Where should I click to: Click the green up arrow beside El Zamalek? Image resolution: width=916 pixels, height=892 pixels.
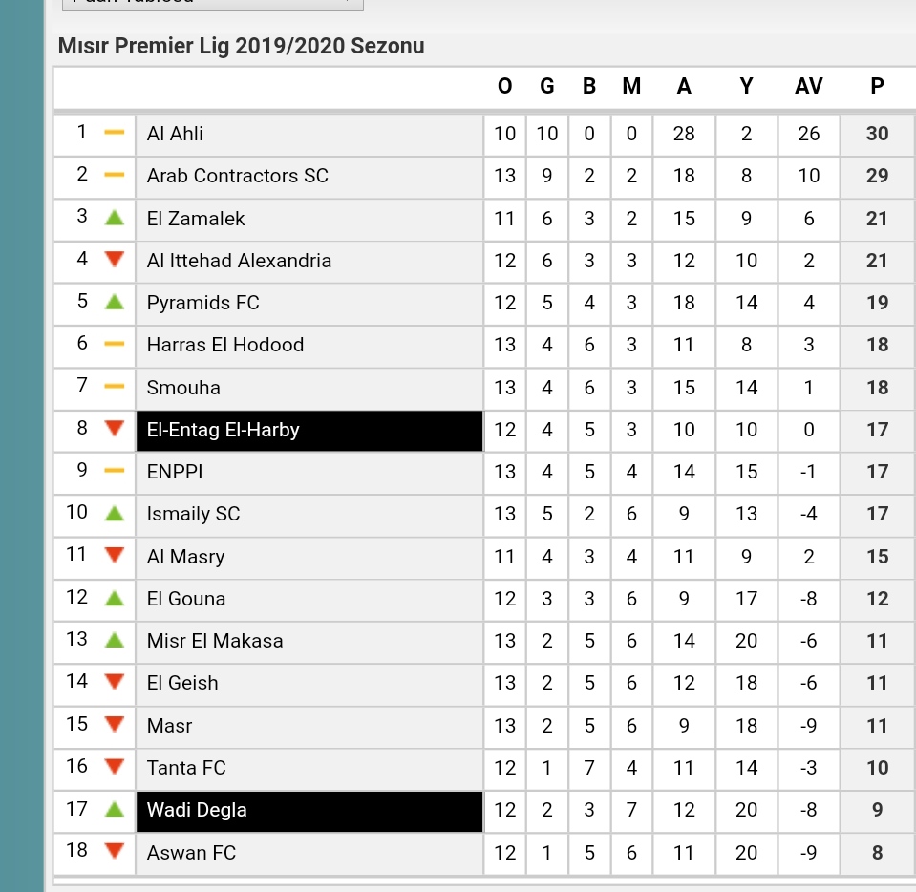[115, 218]
